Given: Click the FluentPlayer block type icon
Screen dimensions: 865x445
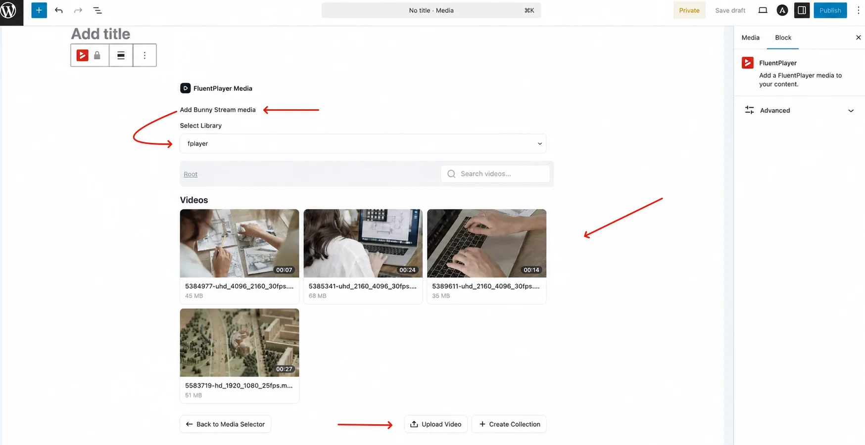Looking at the screenshot, I should (82, 55).
